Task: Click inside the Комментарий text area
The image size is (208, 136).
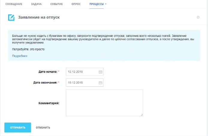Action: (104, 103)
